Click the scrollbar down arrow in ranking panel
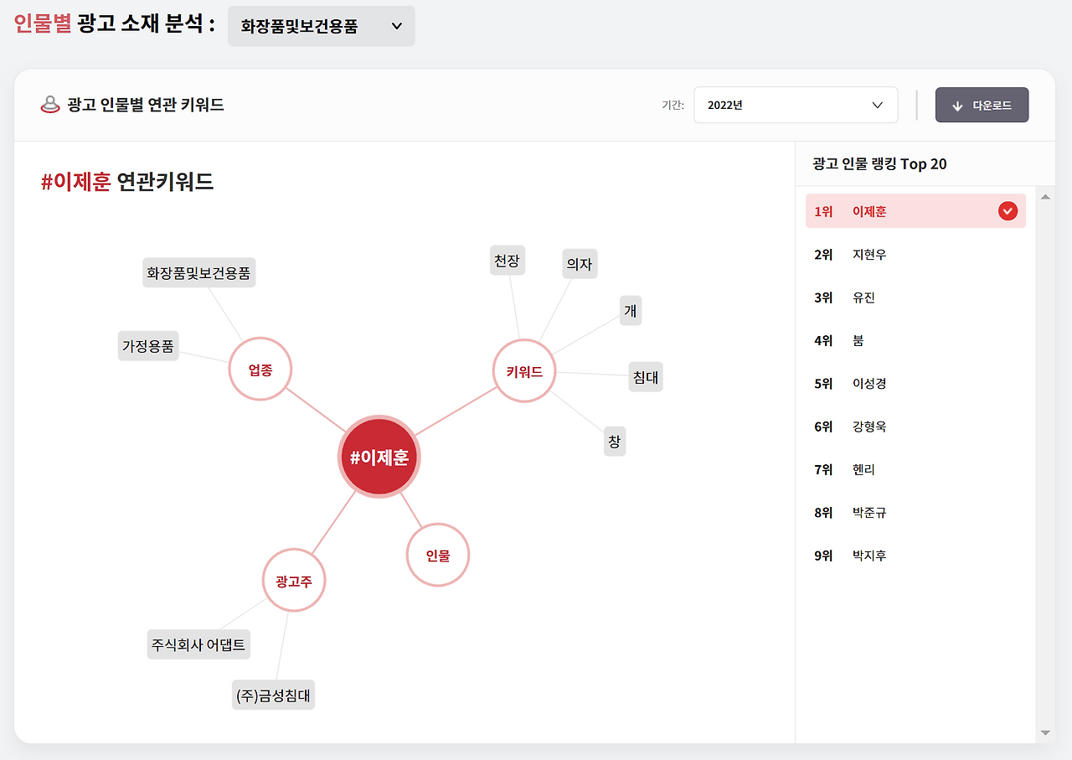The width and height of the screenshot is (1072, 760). point(1044,731)
